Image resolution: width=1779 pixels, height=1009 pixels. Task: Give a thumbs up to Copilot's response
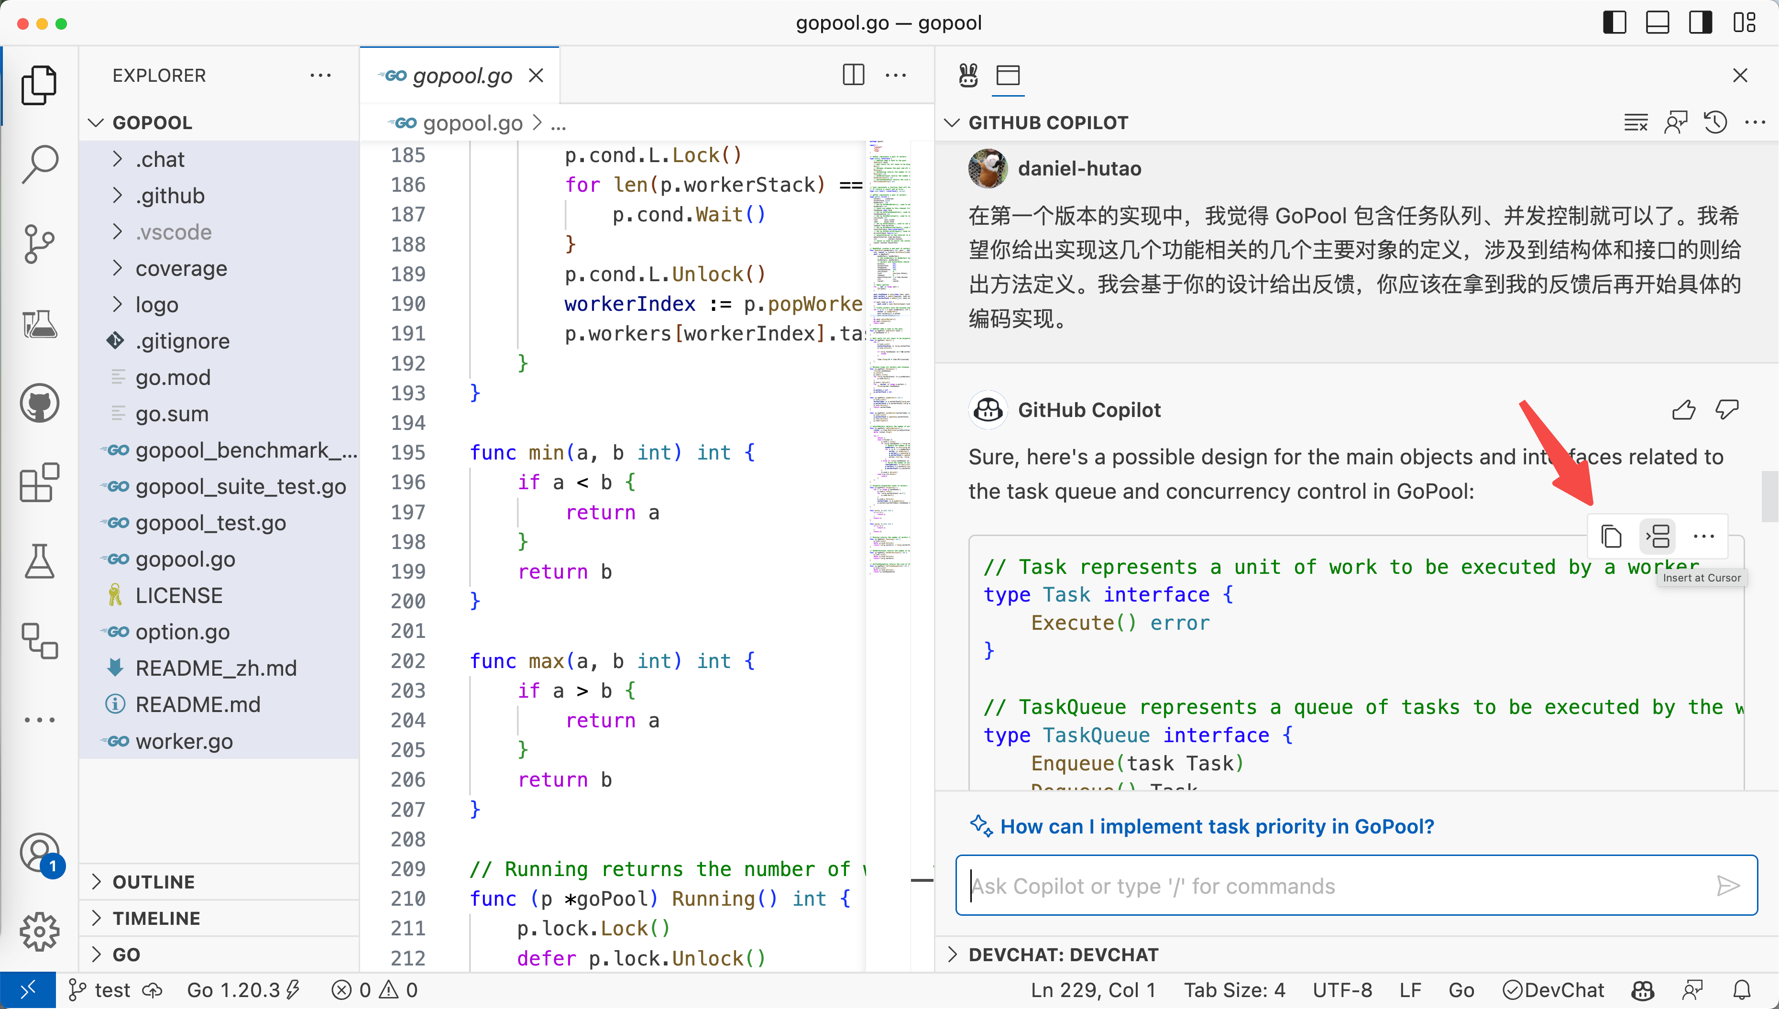(x=1685, y=409)
